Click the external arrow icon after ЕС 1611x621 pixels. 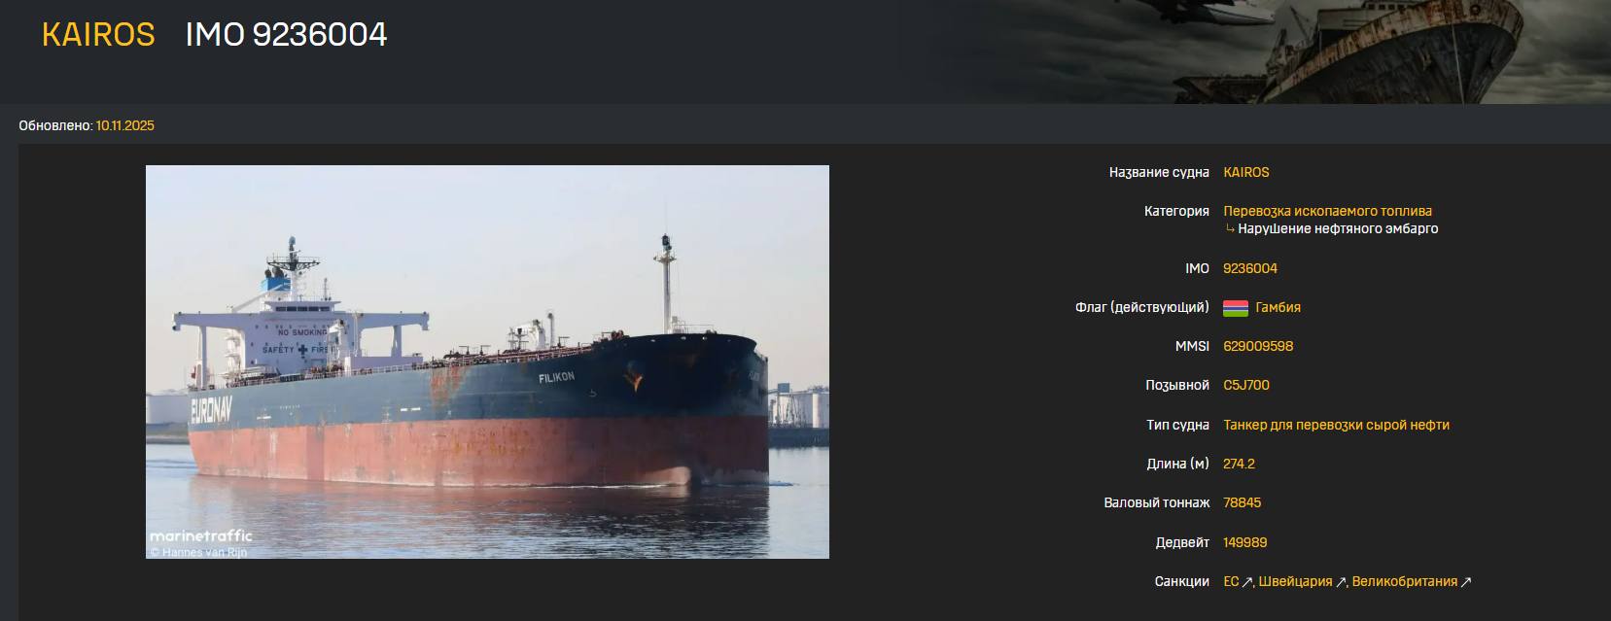pyautogui.click(x=1247, y=582)
